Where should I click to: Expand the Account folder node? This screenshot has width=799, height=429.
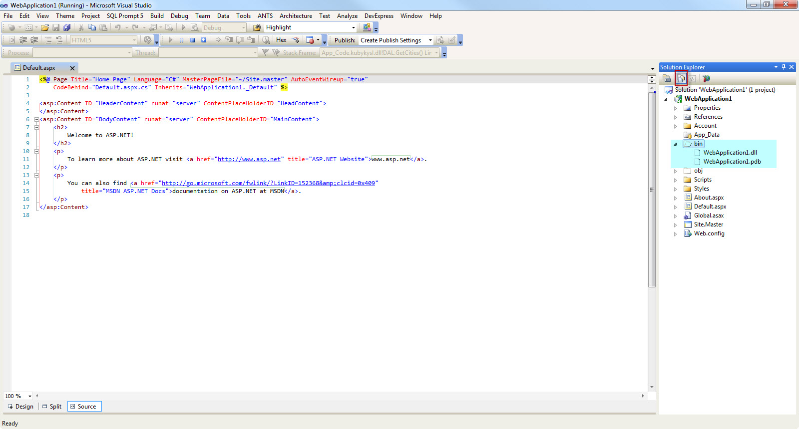676,126
